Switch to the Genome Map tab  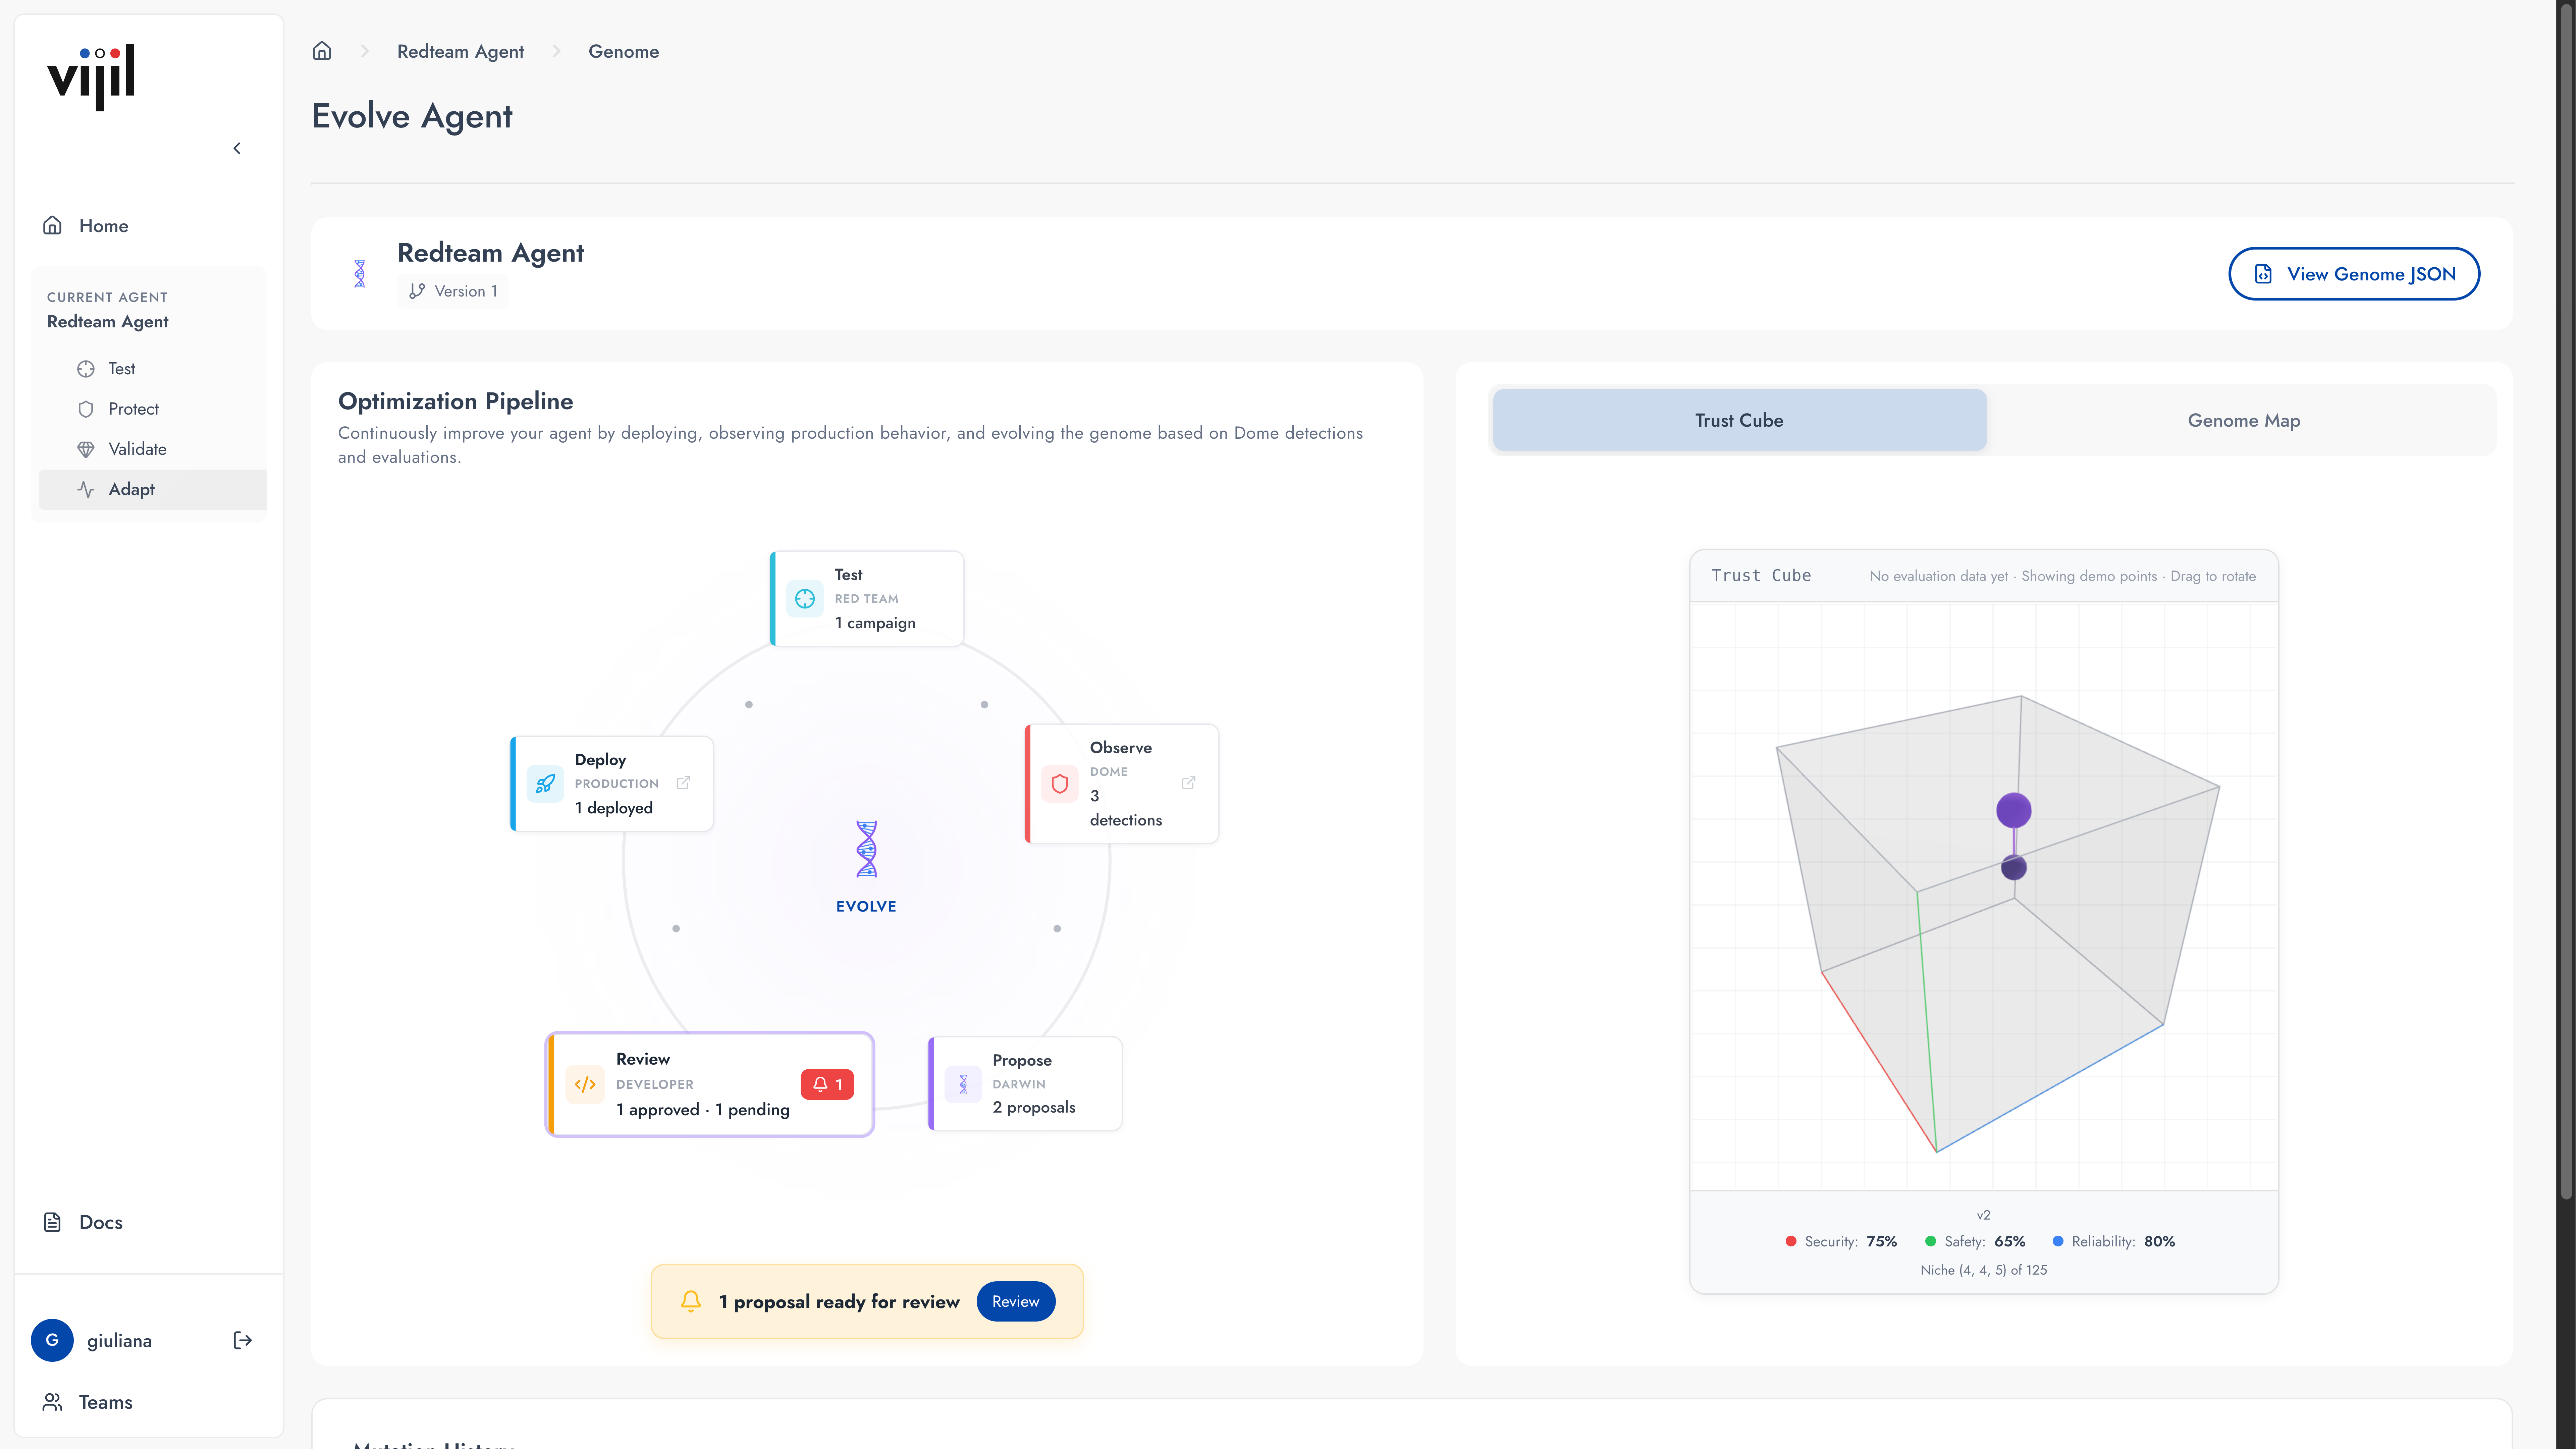coord(2243,420)
